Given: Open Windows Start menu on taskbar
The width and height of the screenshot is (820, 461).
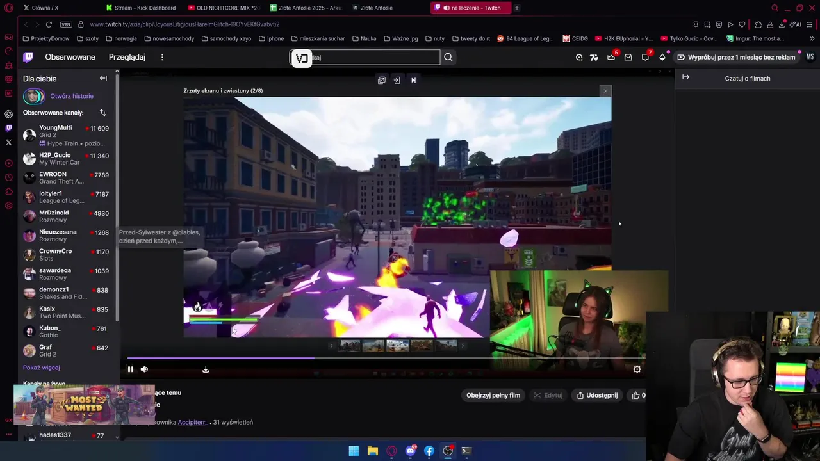Looking at the screenshot, I should pyautogui.click(x=354, y=451).
